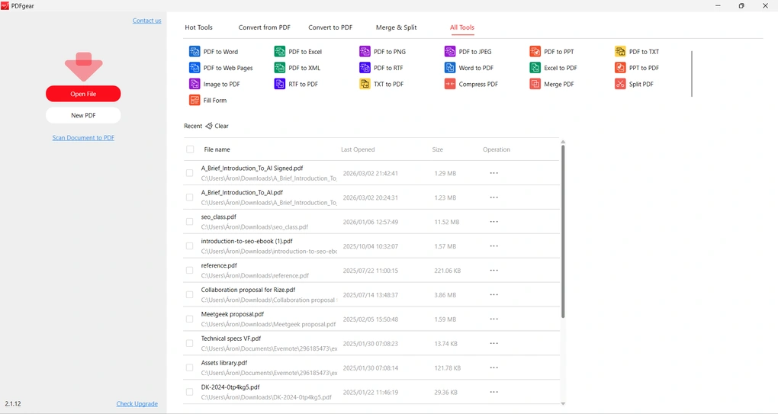Screen dimensions: 778x414
Task: Click the File name column header
Action: (217, 149)
